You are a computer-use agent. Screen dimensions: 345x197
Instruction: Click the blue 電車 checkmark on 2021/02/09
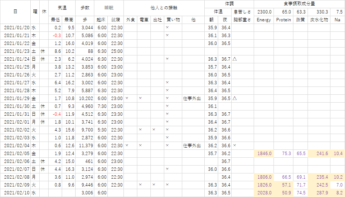(x=140, y=185)
